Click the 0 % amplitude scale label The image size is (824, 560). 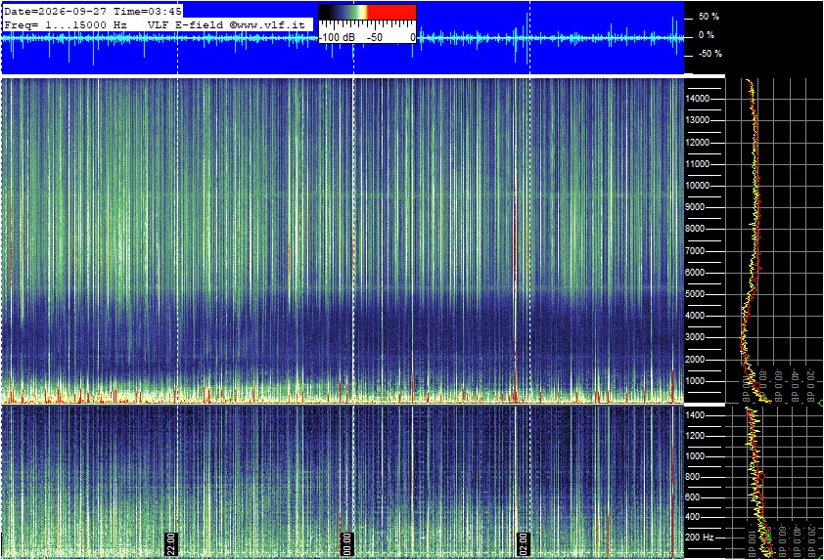tap(707, 35)
